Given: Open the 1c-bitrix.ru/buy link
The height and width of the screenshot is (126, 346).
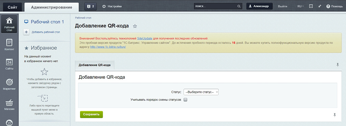Looking at the screenshot, I should click(108, 47).
